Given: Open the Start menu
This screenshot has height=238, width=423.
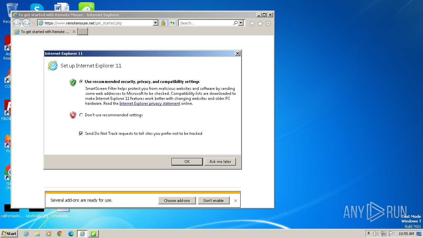Looking at the screenshot, I should click(9, 234).
